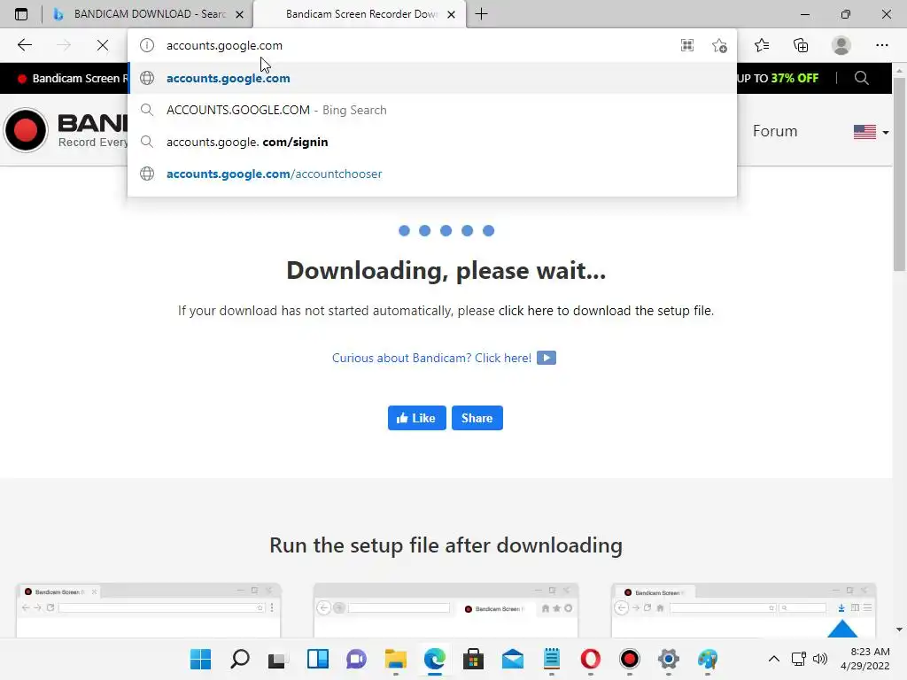This screenshot has width=907, height=680.
Task: View site information icon in address bar
Action: [x=147, y=45]
